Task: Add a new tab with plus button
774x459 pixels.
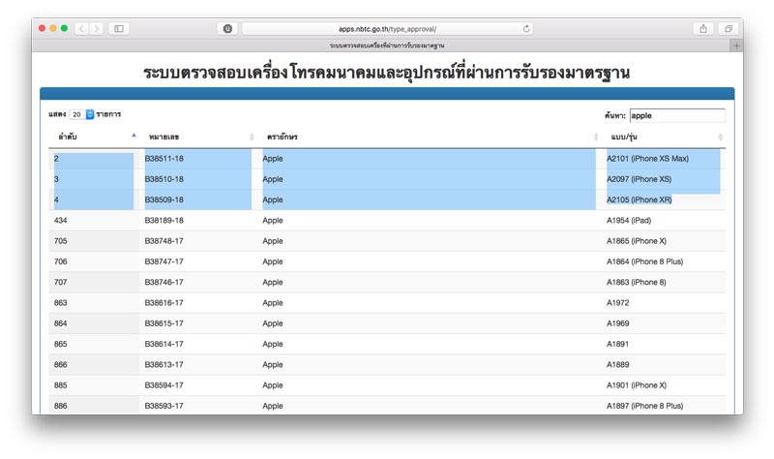Action: (736, 46)
